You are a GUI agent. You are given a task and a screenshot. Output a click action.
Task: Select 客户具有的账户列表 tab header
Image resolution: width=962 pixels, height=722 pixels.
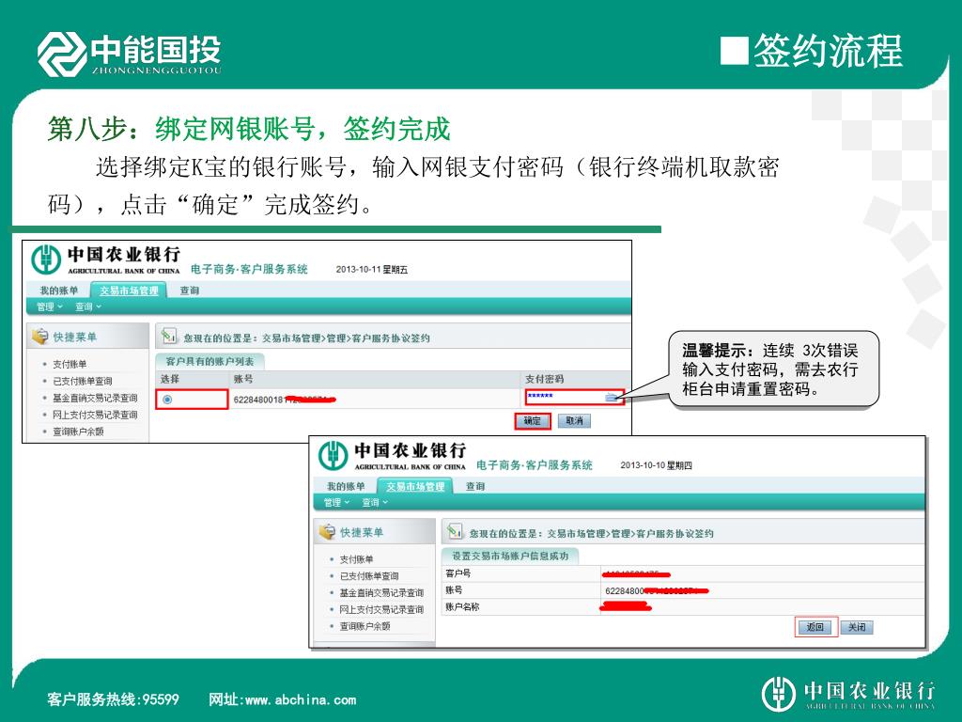209,362
